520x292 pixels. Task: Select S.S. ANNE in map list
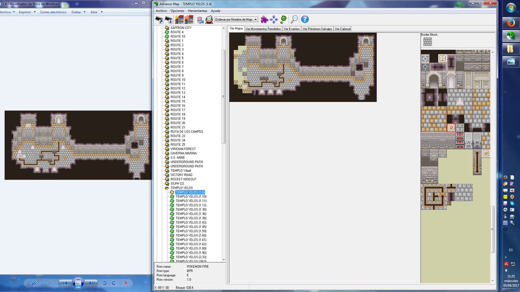[x=178, y=157]
